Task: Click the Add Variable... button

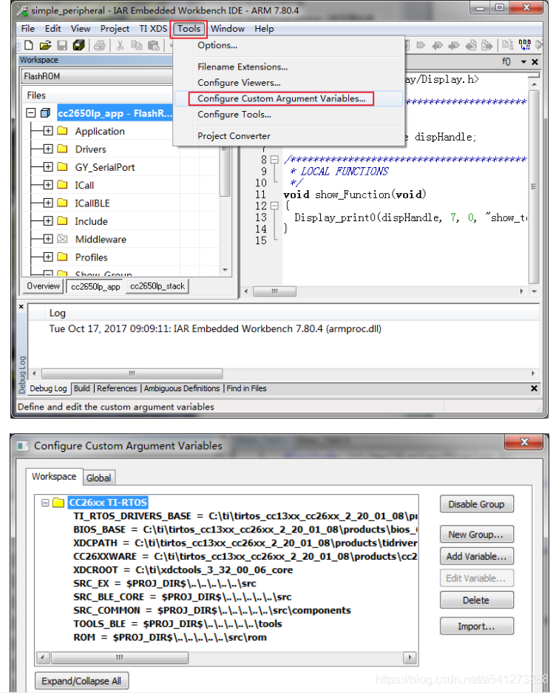Action: click(476, 556)
